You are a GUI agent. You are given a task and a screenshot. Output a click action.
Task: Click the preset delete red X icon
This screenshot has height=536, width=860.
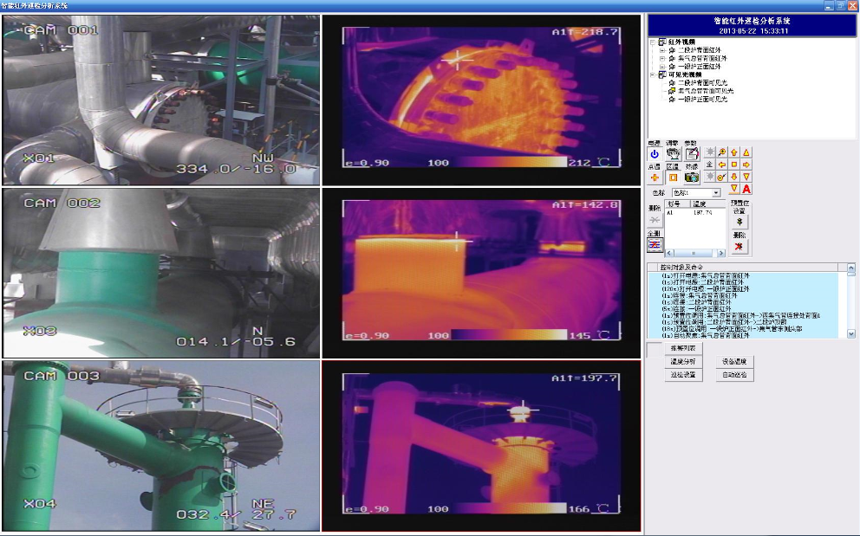(x=739, y=246)
